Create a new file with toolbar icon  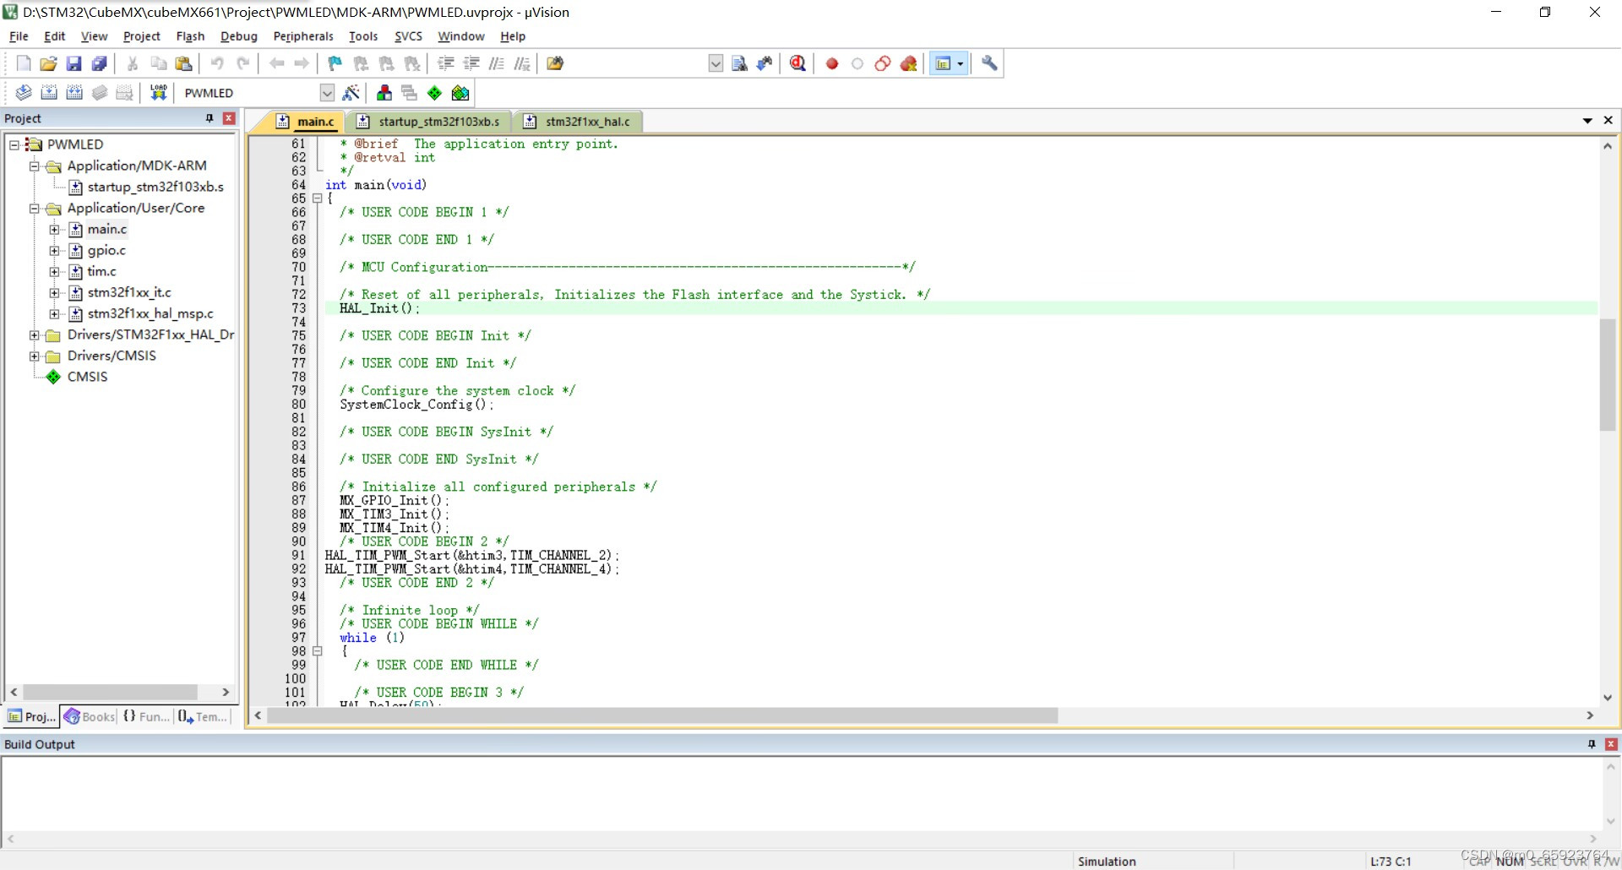(x=24, y=63)
